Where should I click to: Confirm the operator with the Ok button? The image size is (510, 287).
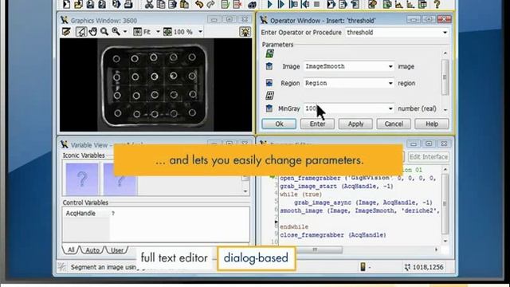pyautogui.click(x=279, y=124)
